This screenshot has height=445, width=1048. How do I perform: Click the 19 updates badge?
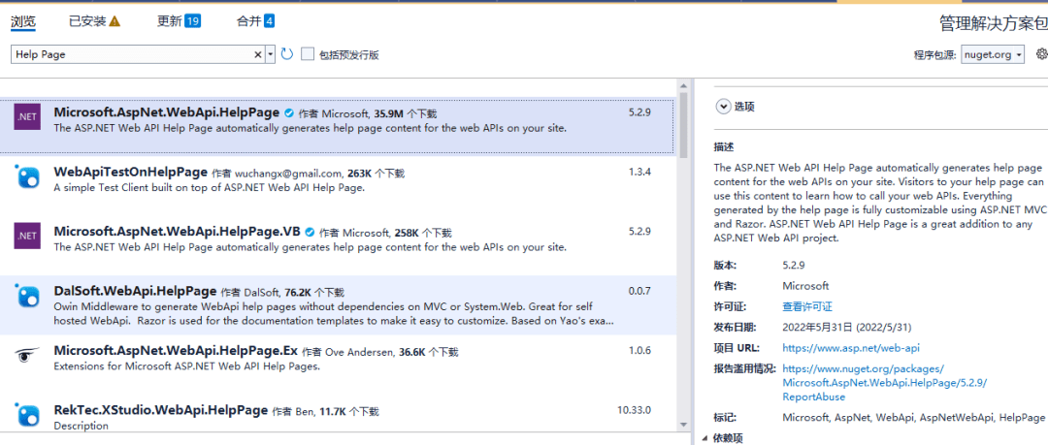coord(192,21)
